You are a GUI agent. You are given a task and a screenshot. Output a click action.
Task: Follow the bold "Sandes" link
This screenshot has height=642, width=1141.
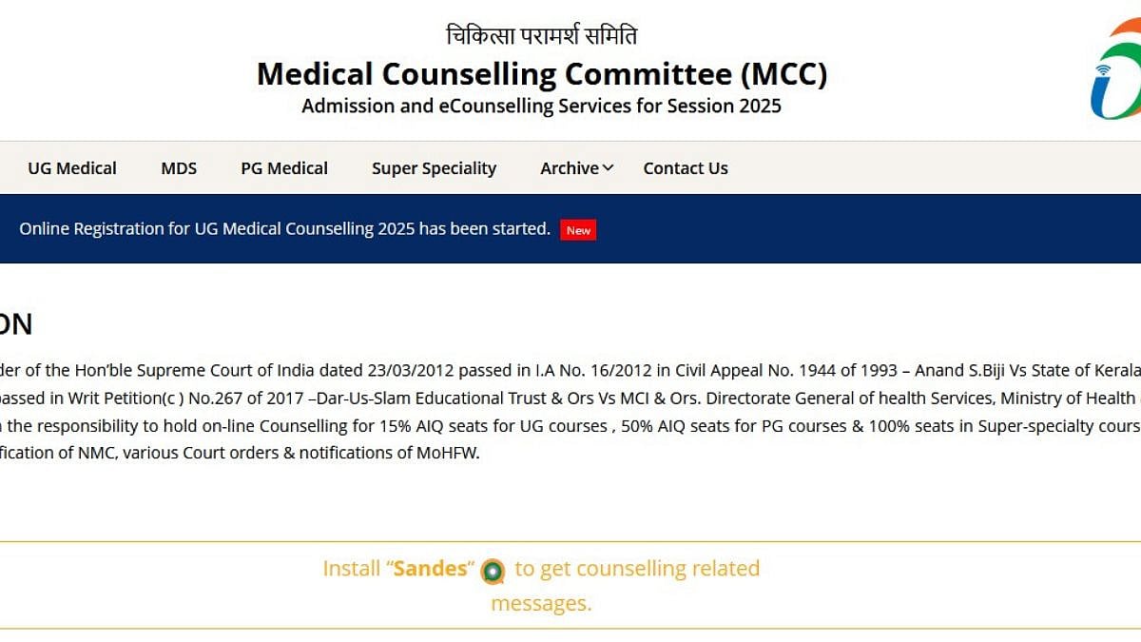point(431,569)
